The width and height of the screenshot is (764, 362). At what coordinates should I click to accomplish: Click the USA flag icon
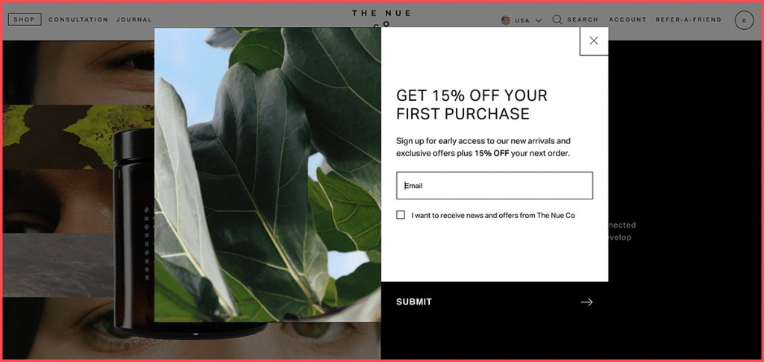click(506, 20)
